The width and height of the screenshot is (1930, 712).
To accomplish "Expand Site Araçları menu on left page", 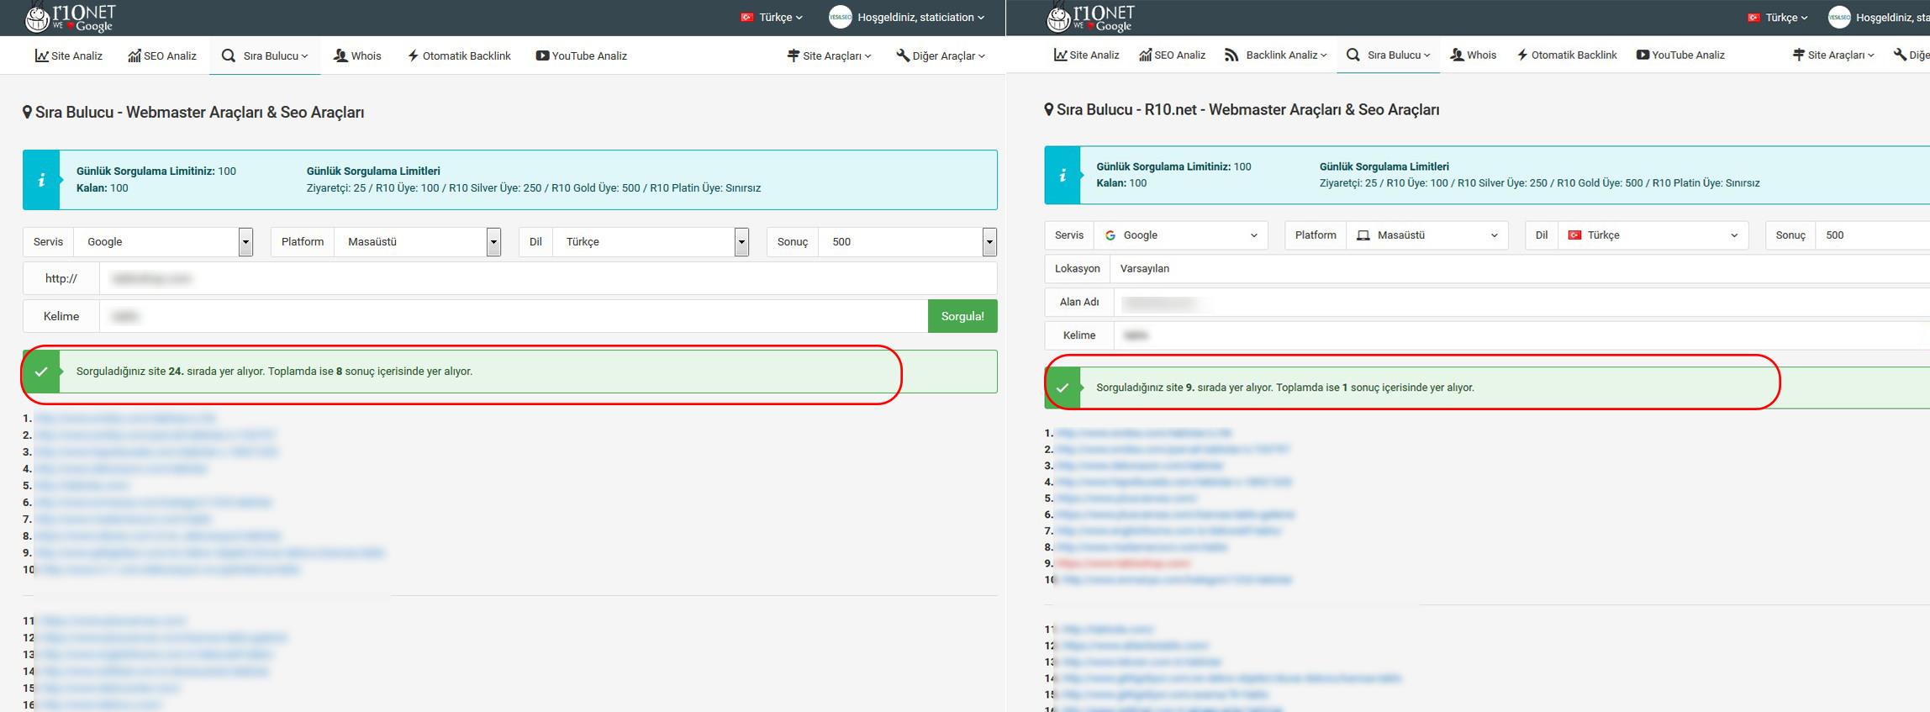I will 829,55.
